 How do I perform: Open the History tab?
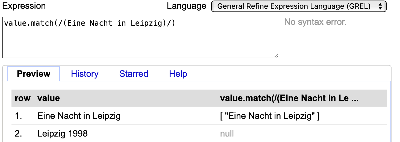tap(85, 74)
